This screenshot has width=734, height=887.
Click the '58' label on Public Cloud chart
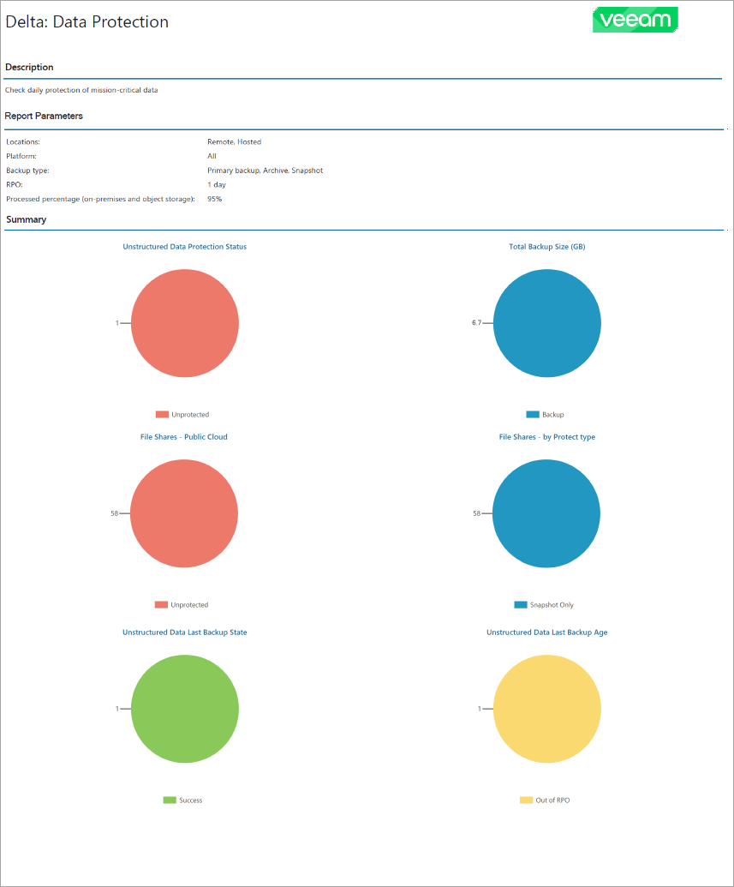click(x=114, y=513)
